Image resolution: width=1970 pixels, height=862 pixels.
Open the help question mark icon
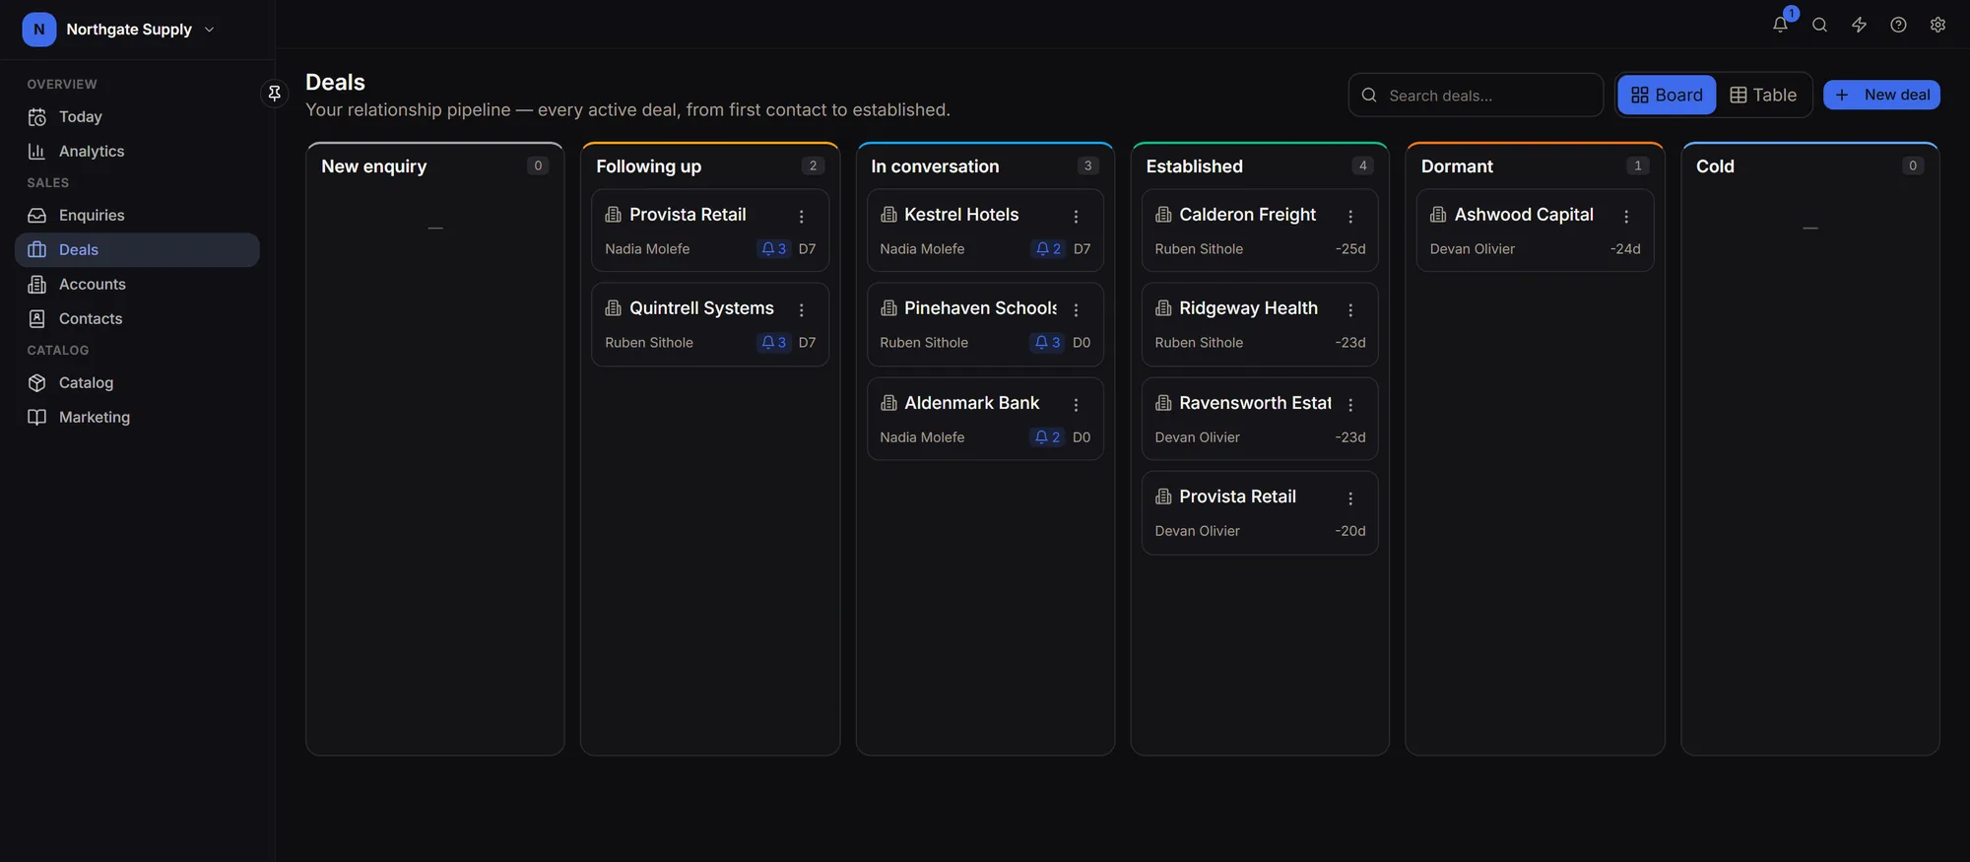(1898, 25)
